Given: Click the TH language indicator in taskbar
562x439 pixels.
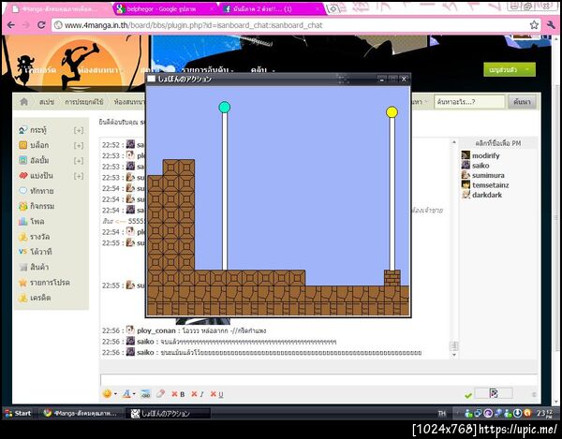Looking at the screenshot, I should tap(442, 413).
